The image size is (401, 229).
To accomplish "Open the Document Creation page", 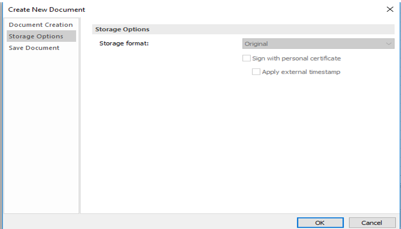I will point(41,25).
